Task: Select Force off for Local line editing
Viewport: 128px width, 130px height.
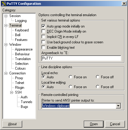Action: [x=98, y=87]
